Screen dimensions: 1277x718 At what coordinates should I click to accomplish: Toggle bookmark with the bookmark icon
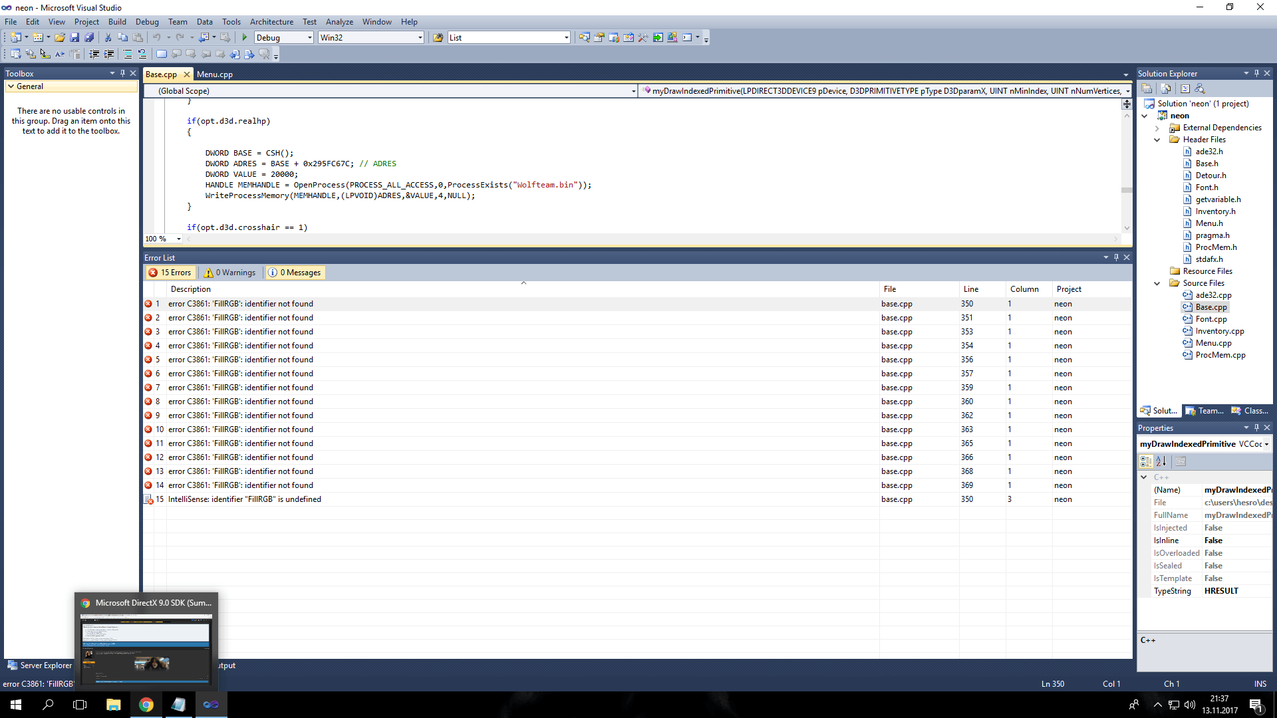click(x=162, y=55)
